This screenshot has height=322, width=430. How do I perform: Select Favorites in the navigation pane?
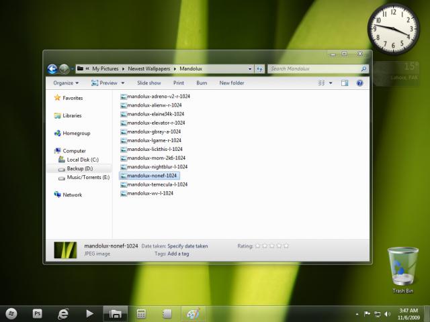[69, 98]
